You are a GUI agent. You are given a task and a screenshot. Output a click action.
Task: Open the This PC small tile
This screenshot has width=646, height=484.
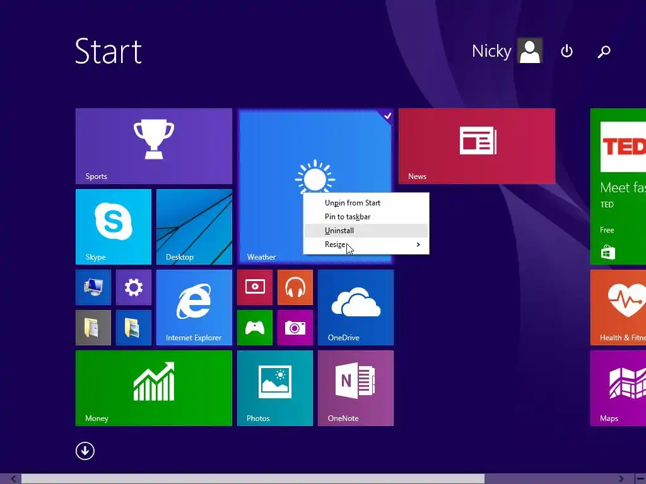point(93,287)
